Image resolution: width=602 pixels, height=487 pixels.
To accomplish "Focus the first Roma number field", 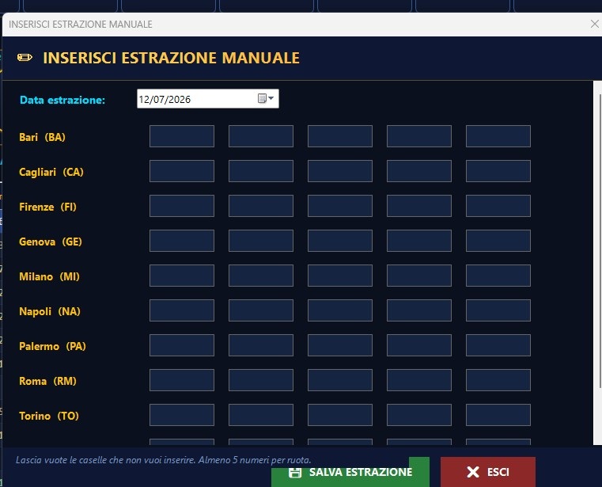I will (x=182, y=380).
